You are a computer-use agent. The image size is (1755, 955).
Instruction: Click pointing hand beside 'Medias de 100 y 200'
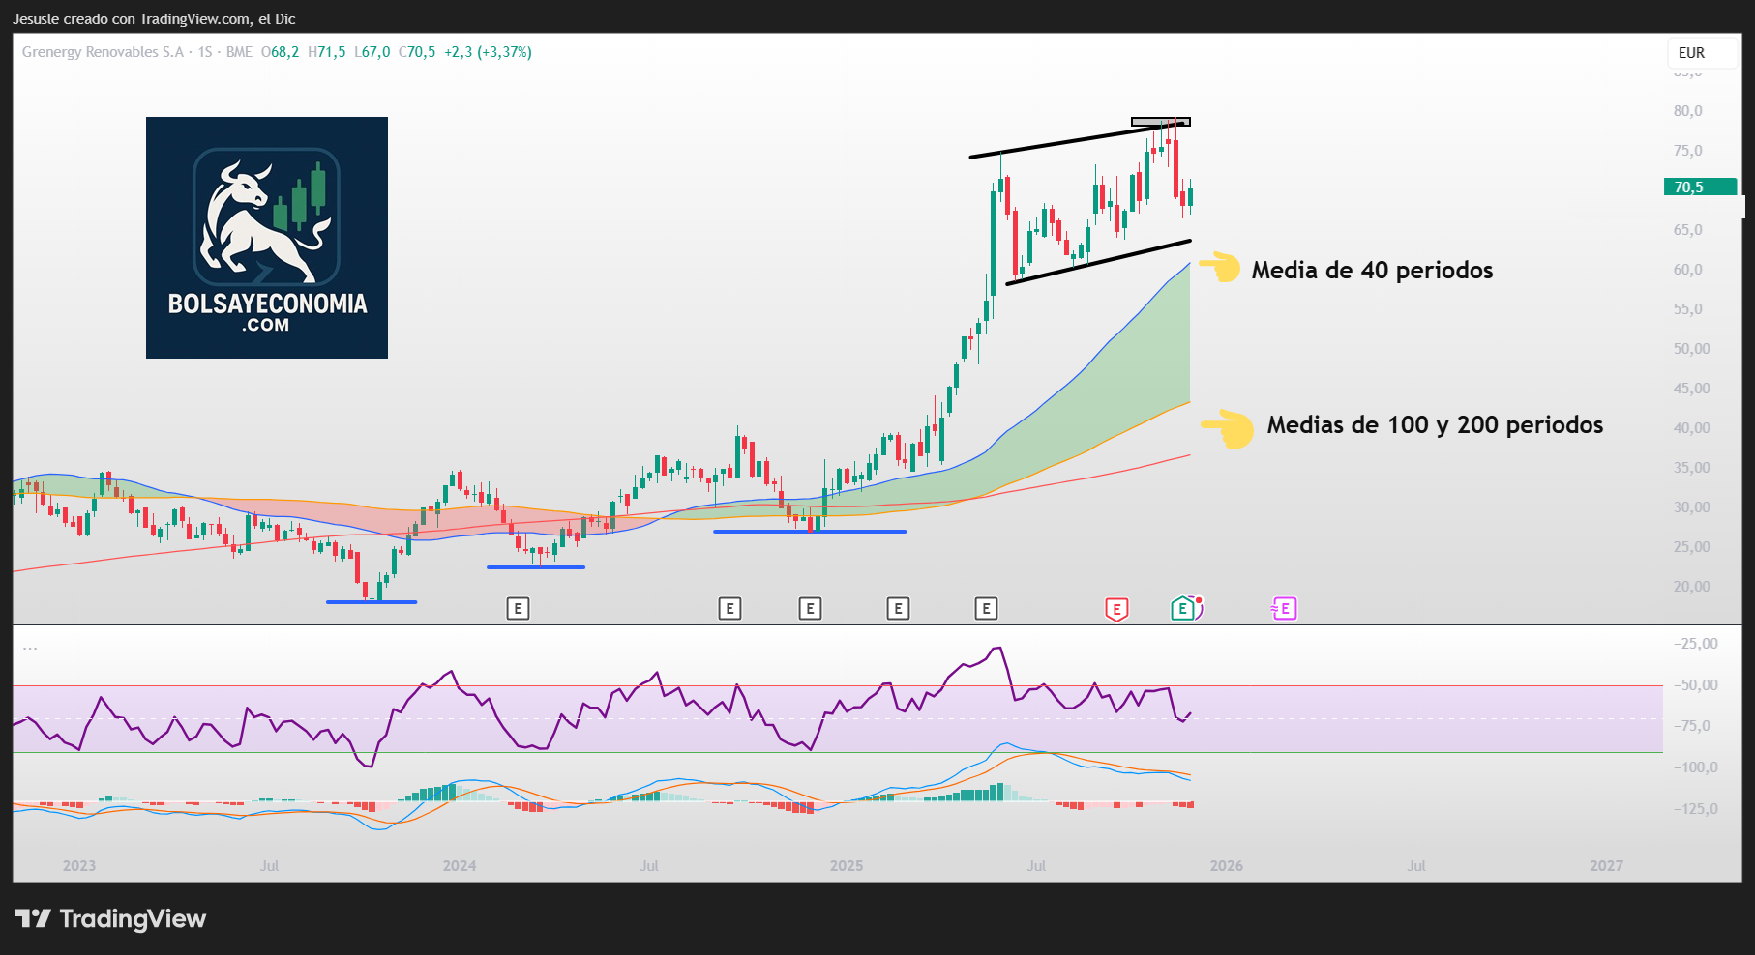pos(1227,427)
